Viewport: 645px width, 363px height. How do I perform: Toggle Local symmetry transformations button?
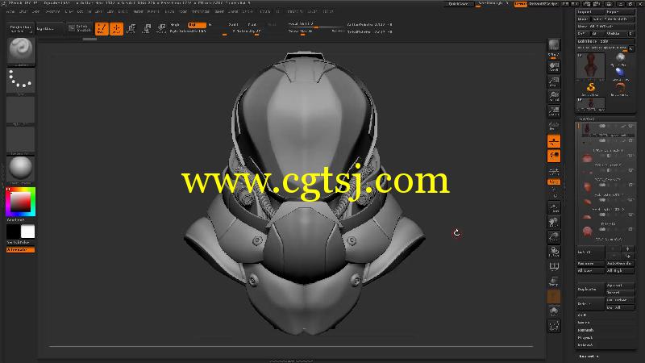pos(554,156)
